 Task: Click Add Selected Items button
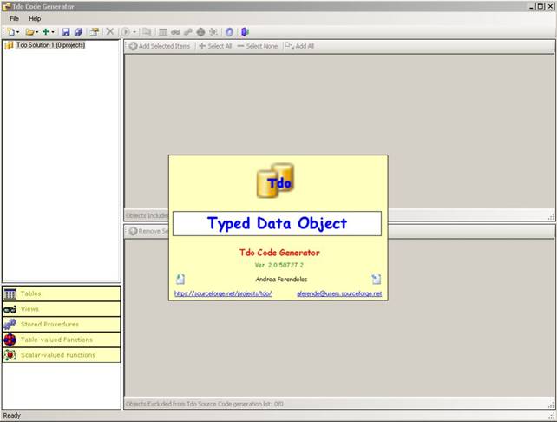point(160,46)
